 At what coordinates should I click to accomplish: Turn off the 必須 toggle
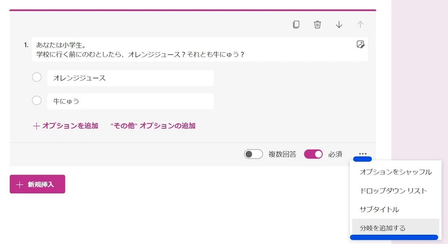(313, 154)
